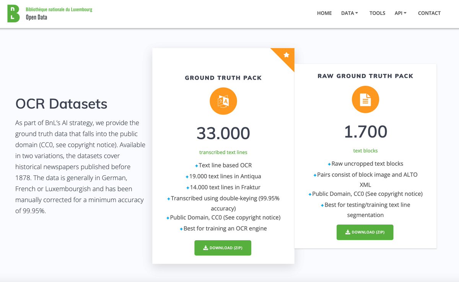Click the 1.700 figure
The height and width of the screenshot is (282, 459).
pos(365,132)
